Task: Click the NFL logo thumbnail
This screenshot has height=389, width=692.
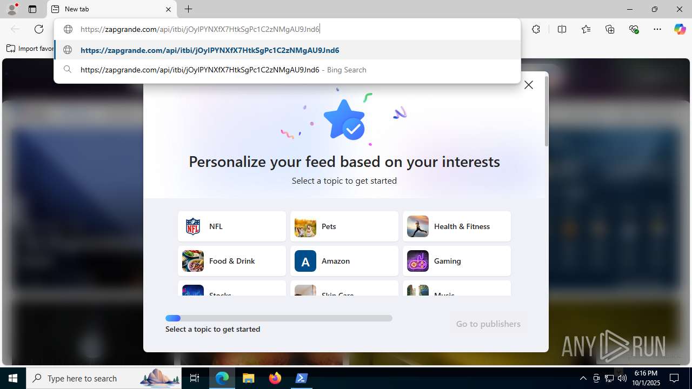Action: tap(193, 226)
